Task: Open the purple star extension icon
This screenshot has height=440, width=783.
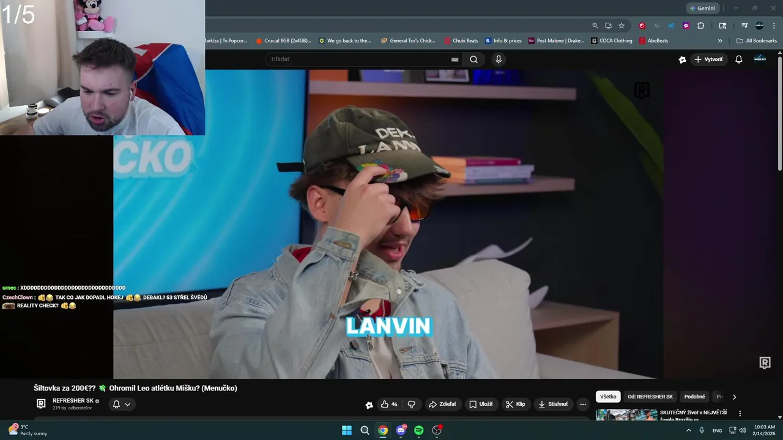Action: coord(686,26)
